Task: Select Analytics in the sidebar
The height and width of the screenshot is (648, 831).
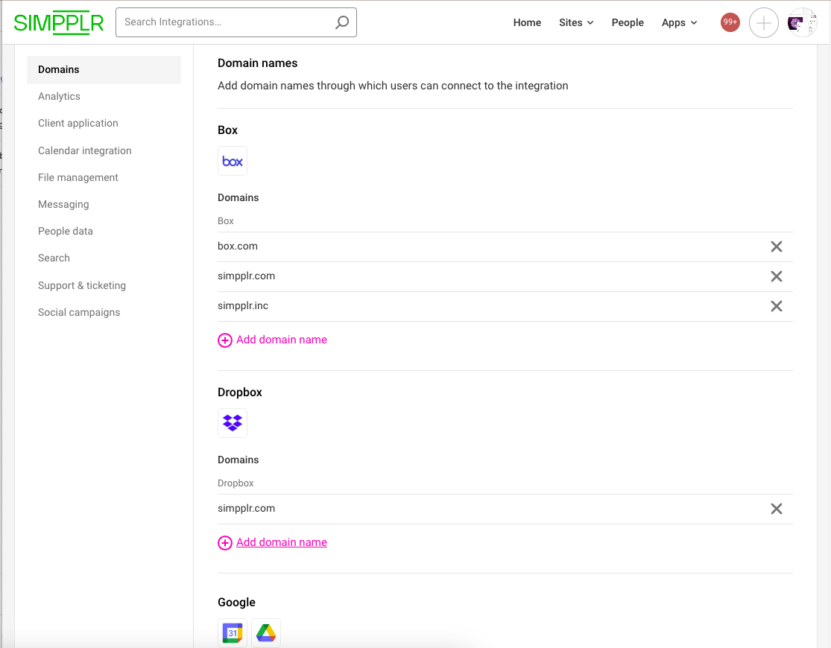Action: (59, 96)
